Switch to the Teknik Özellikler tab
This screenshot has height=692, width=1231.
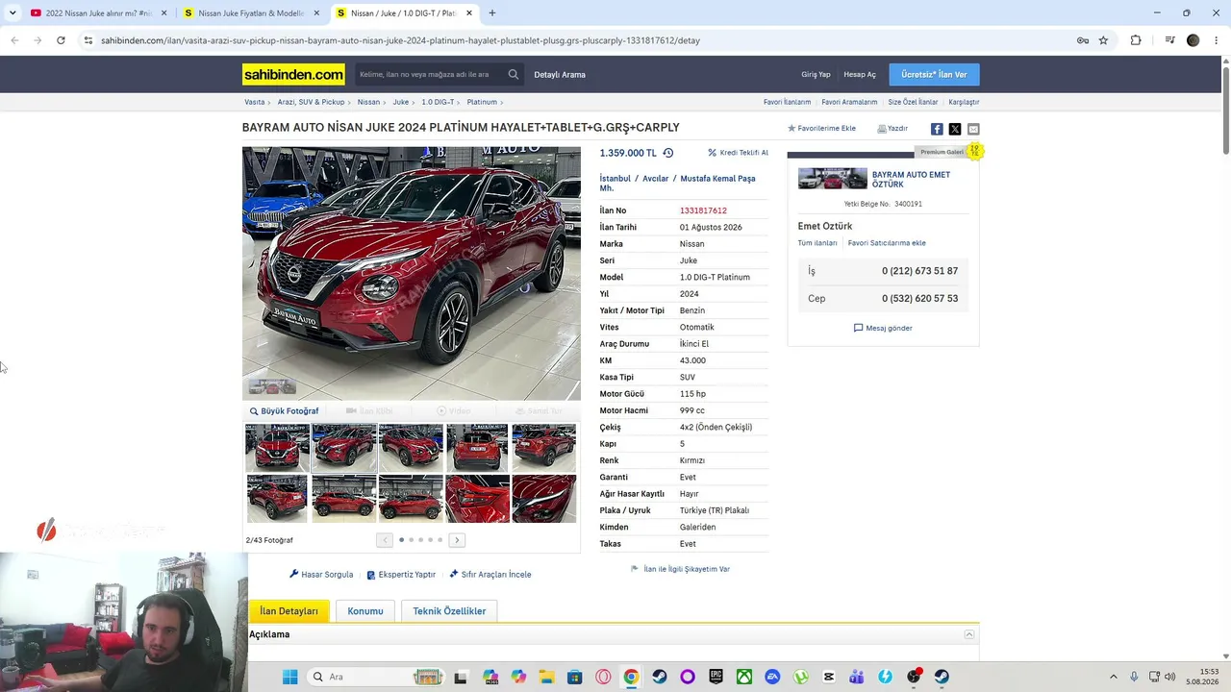(x=449, y=611)
